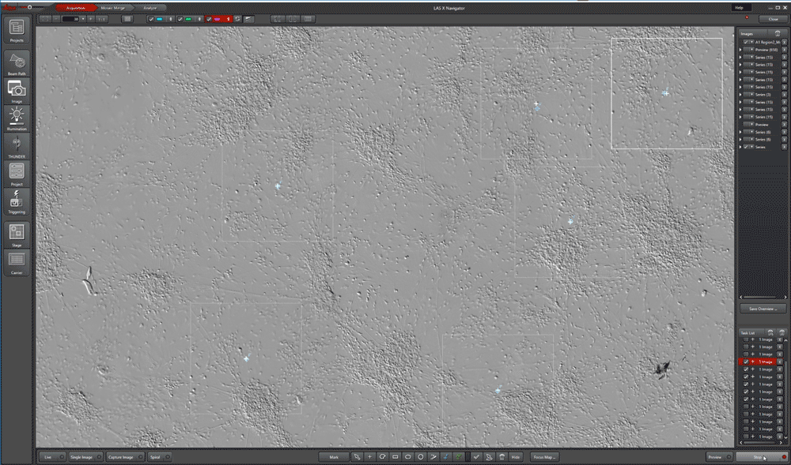
Task: Expand the Preview (658) tree row
Action: 740,50
